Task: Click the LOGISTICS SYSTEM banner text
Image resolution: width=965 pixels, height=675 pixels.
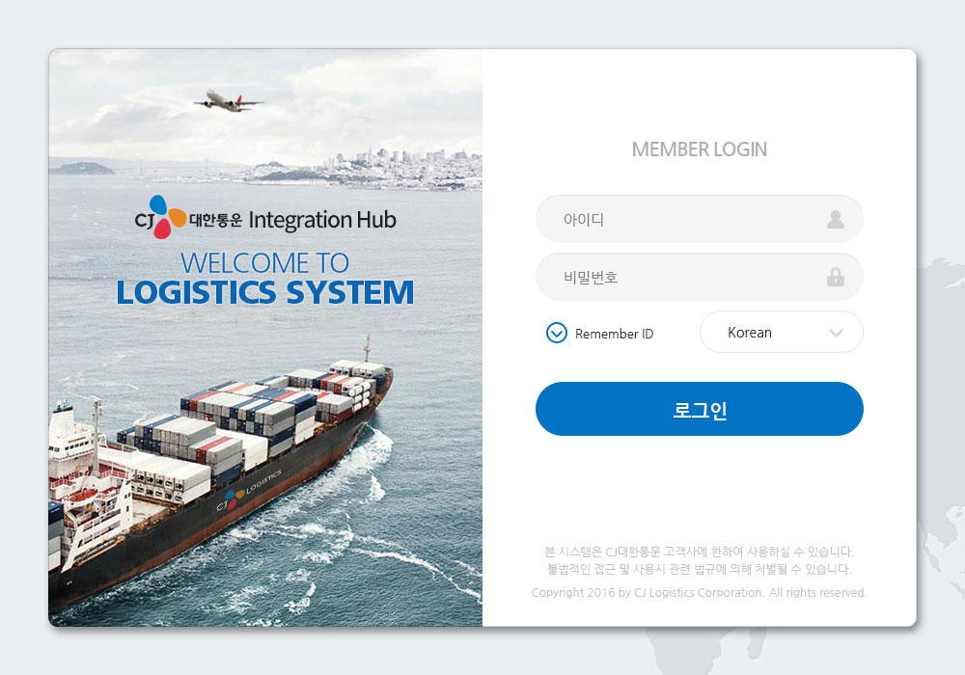Action: pos(265,292)
